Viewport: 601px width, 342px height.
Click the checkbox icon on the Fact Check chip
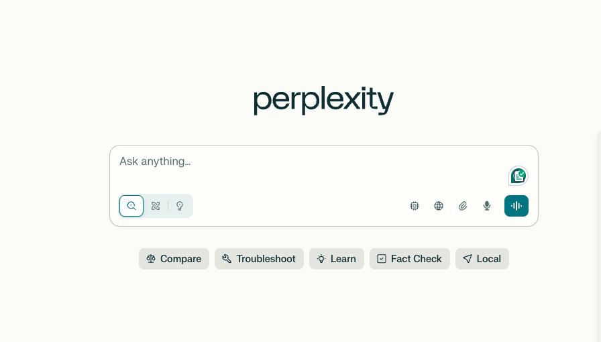[x=382, y=259]
